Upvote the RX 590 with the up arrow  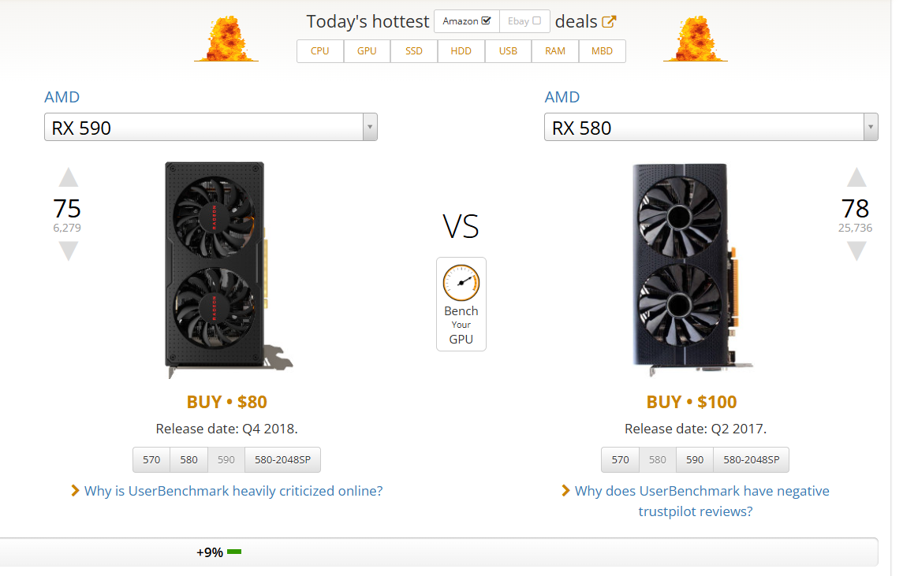[x=69, y=177]
